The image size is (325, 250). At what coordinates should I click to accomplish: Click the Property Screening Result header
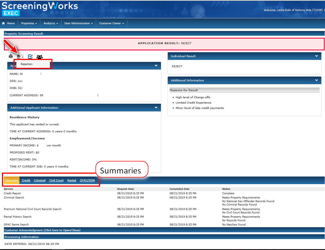pyautogui.click(x=164, y=34)
